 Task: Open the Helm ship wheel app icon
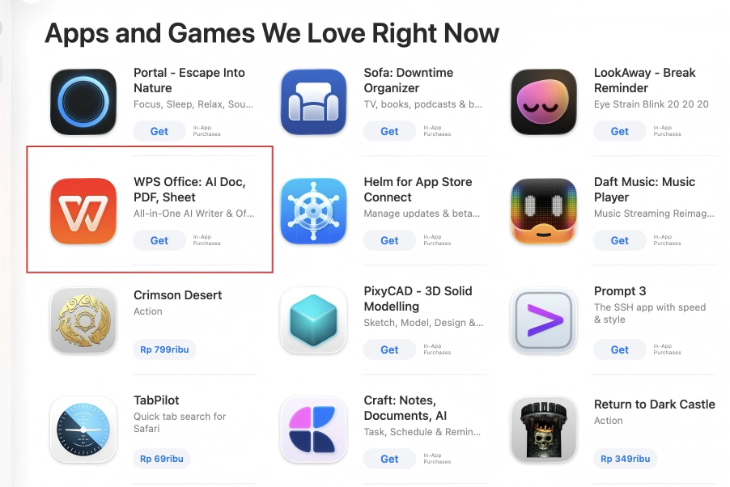(x=313, y=211)
